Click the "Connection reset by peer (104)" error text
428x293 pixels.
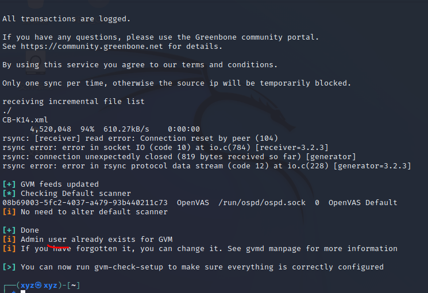pos(209,138)
